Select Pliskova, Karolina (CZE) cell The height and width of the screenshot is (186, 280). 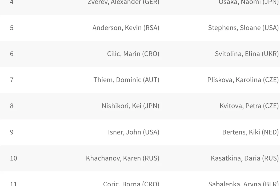coord(243,80)
